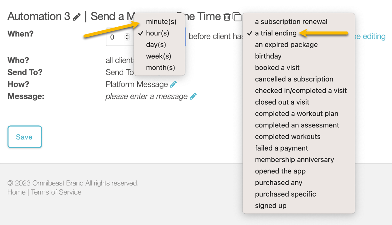
Task: Select 'opened the app' option
Action: tap(280, 171)
